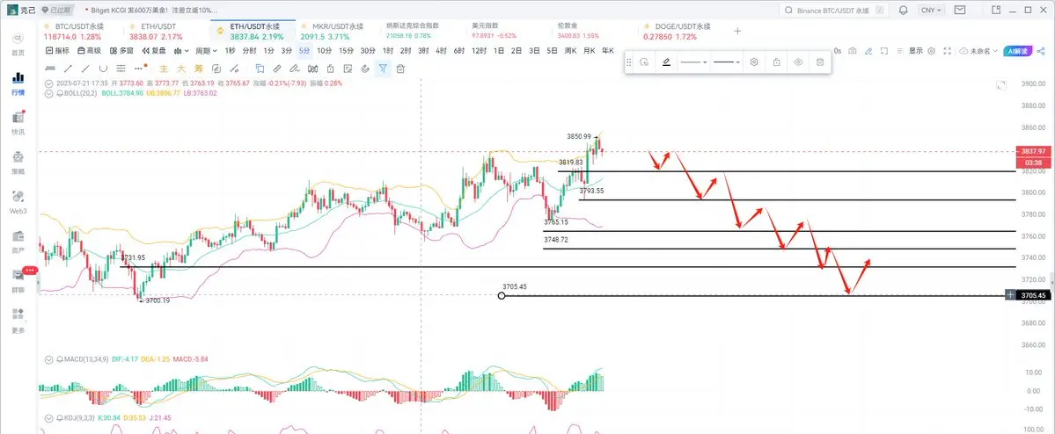Add new symbol tab with plus
1055x434 pixels.
tap(737, 31)
